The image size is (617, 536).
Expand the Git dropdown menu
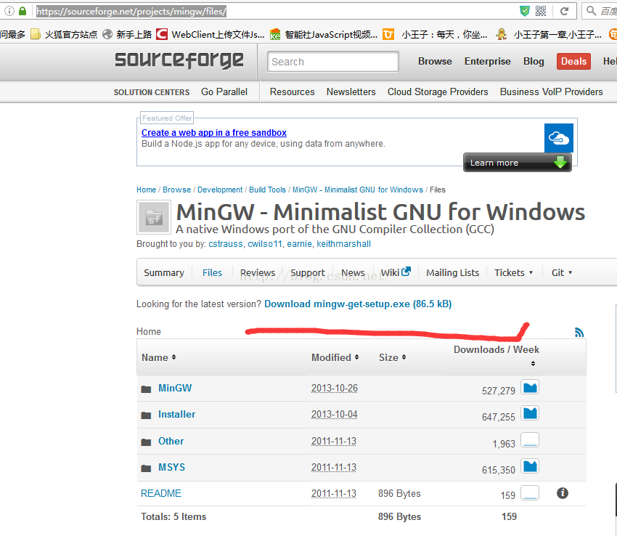coord(562,272)
